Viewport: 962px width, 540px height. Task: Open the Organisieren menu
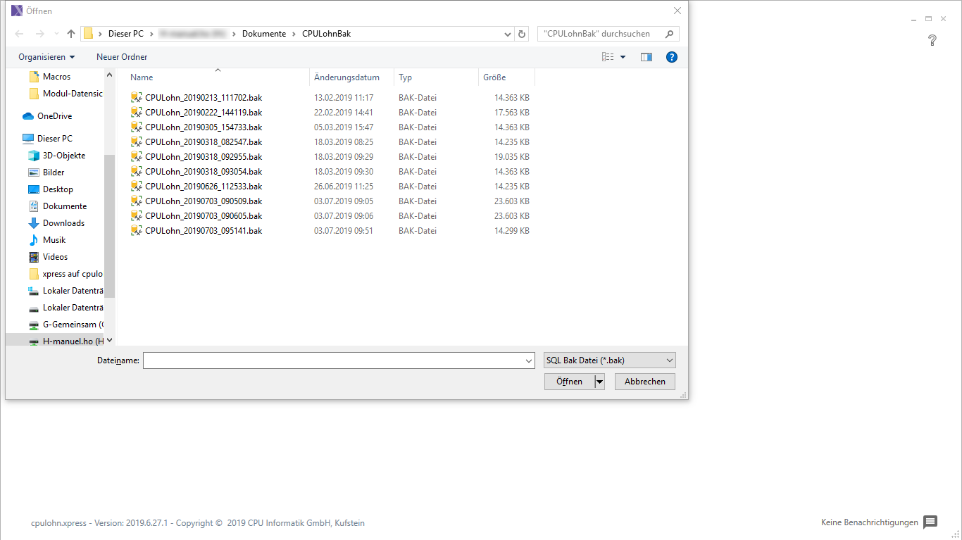click(46, 57)
